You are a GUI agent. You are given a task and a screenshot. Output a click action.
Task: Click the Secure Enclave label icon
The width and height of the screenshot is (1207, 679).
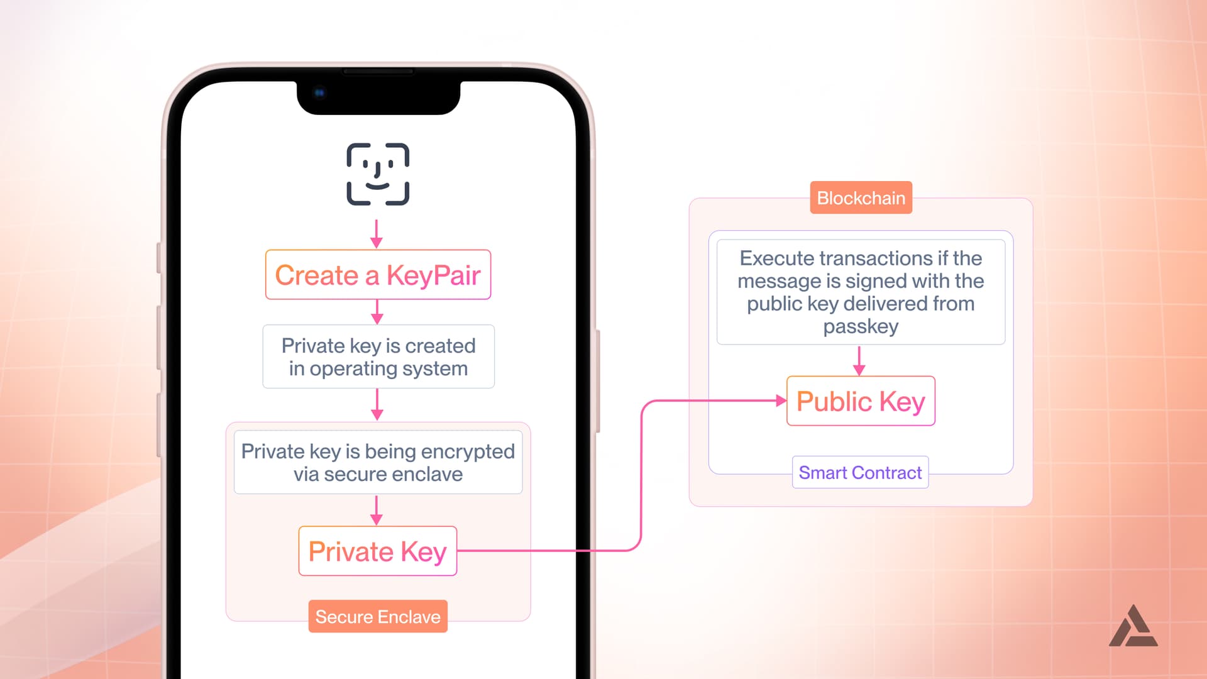[378, 617]
